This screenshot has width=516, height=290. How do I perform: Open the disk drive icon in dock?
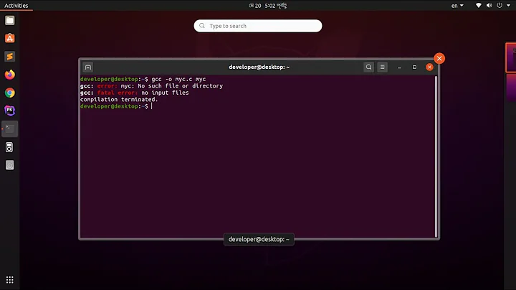pos(10,165)
